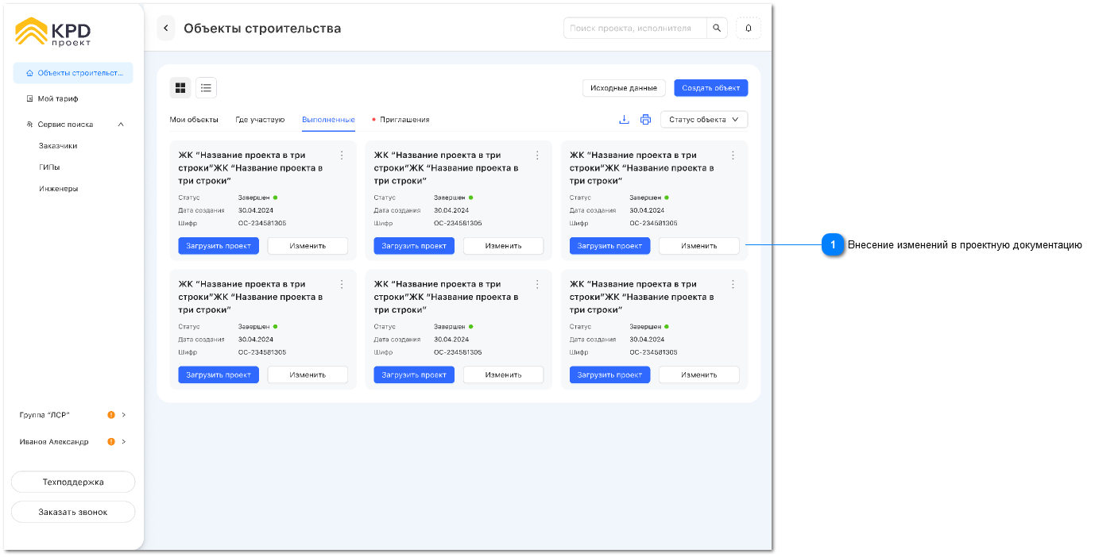Viewport: 1095px width, 557px height.
Task: Click the Объекты строительства page heading
Action: [262, 28]
